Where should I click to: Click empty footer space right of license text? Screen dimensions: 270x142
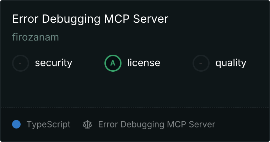[242, 125]
